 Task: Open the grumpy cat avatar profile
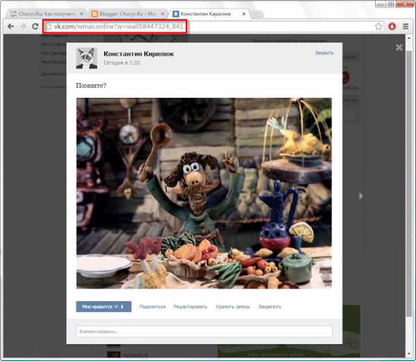(87, 58)
